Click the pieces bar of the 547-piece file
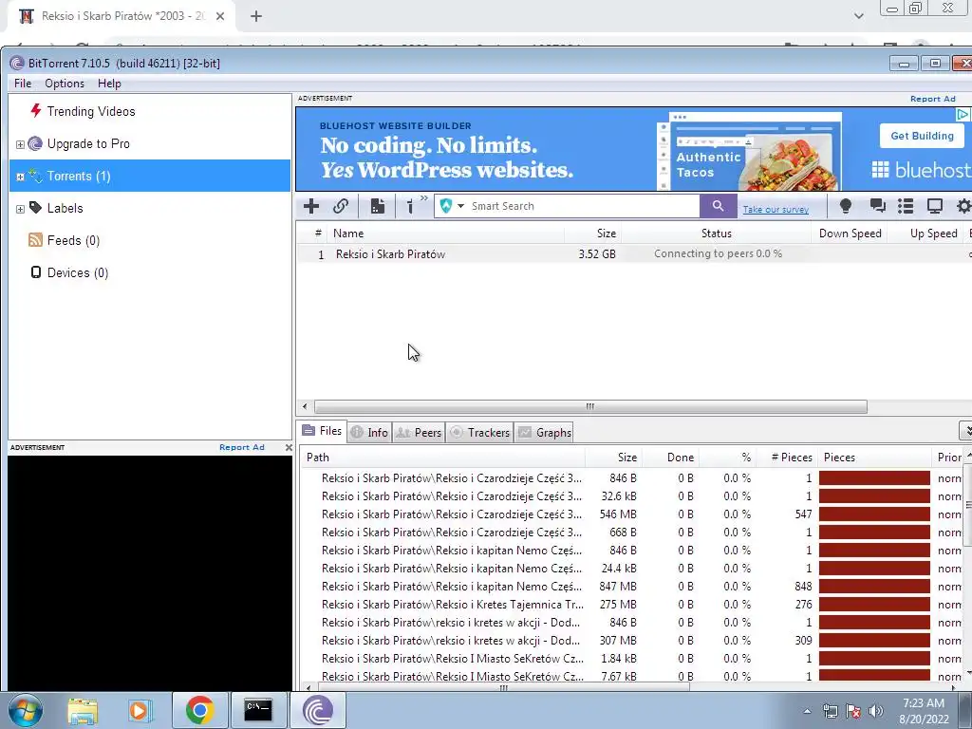Viewport: 972px width, 729px height. pos(874,514)
